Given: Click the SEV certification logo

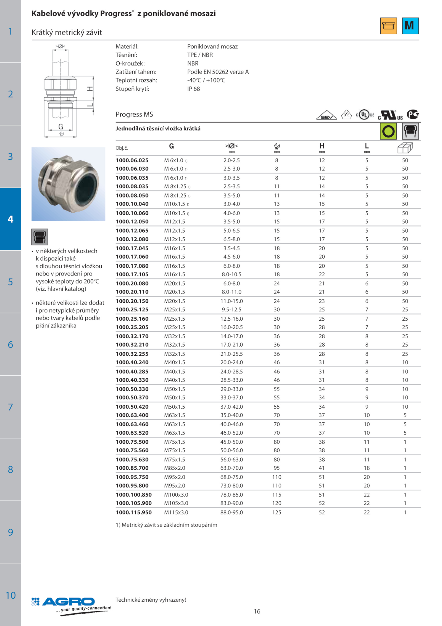Looking at the screenshot, I should [327, 115].
